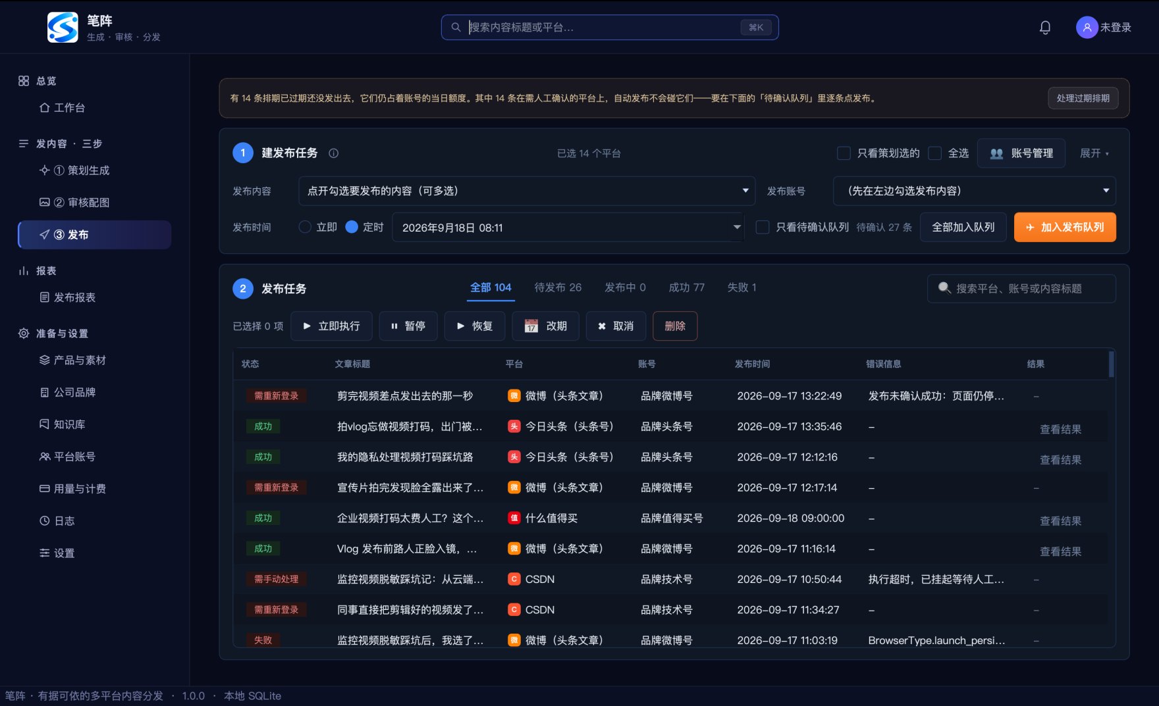The width and height of the screenshot is (1159, 706).
Task: Toggle the 只看策划选的 checkbox
Action: [843, 153]
